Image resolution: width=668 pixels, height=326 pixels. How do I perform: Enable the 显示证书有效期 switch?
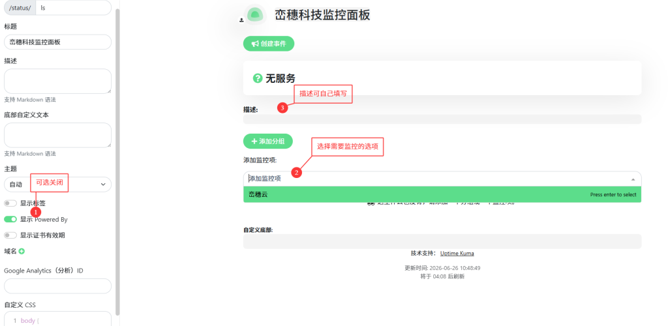(10, 235)
